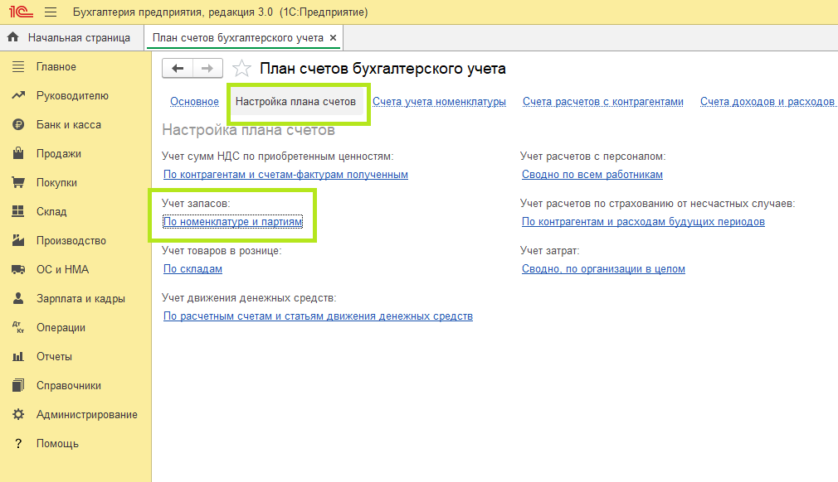Open the Операции menu section
838x482 pixels.
tap(61, 327)
